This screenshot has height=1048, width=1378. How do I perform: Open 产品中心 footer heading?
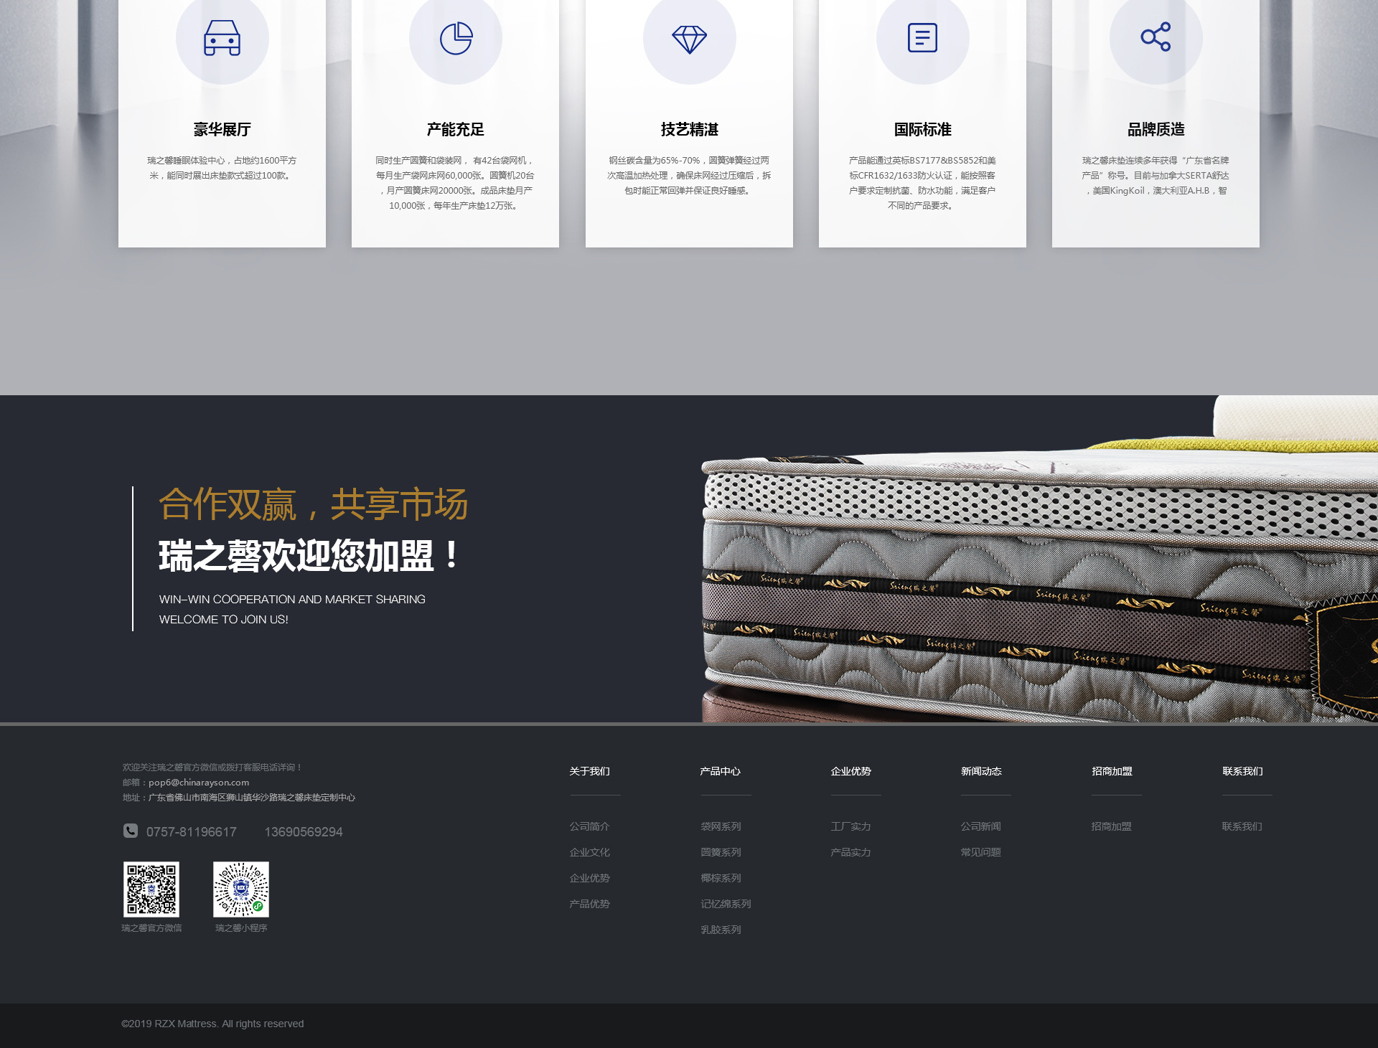(720, 771)
